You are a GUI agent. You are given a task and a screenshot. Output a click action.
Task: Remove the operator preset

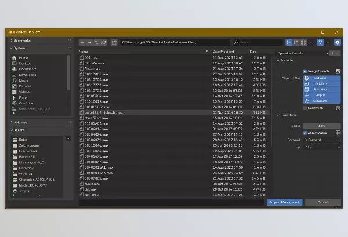click(x=338, y=53)
